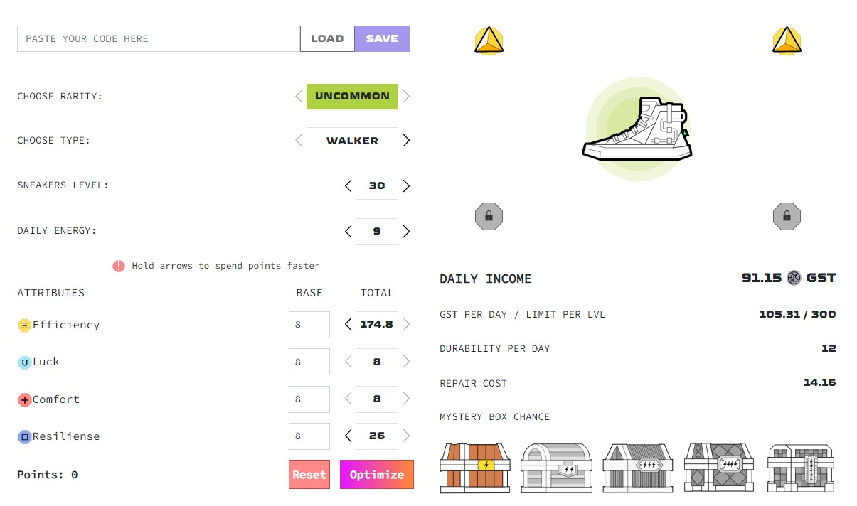Reset attribute points

pos(309,475)
